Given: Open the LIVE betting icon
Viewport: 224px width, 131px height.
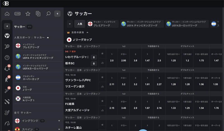Looking at the screenshot, I should point(17,14).
